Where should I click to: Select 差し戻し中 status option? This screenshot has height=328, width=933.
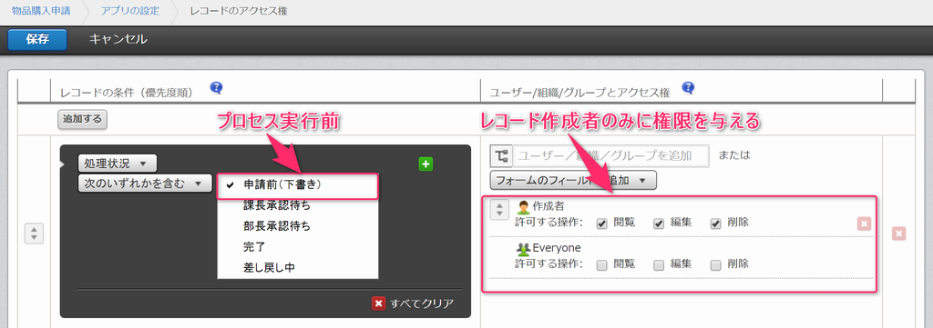pos(298,267)
